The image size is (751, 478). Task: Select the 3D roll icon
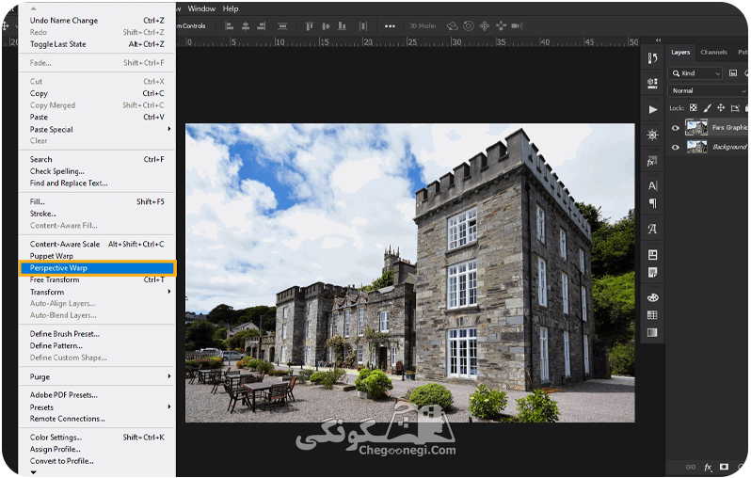[469, 25]
